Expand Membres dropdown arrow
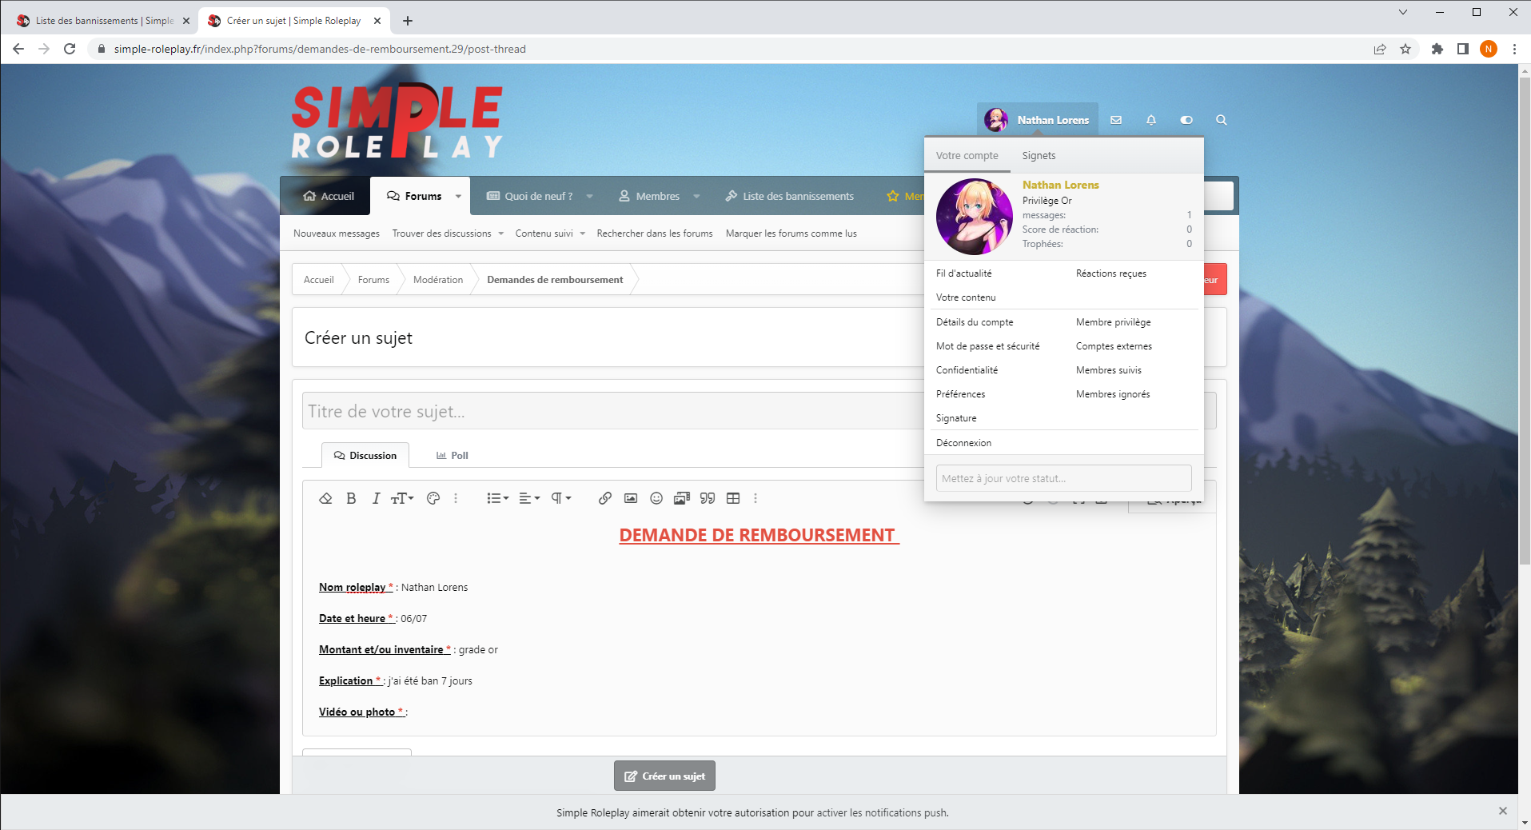 tap(696, 196)
